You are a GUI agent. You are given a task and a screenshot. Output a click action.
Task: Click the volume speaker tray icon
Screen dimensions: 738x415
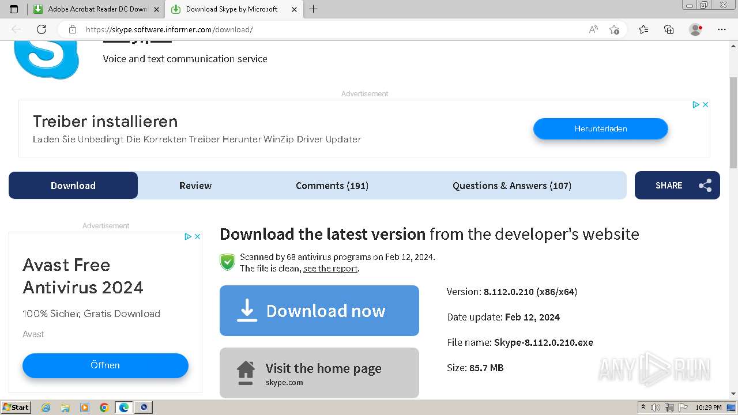[x=656, y=408]
